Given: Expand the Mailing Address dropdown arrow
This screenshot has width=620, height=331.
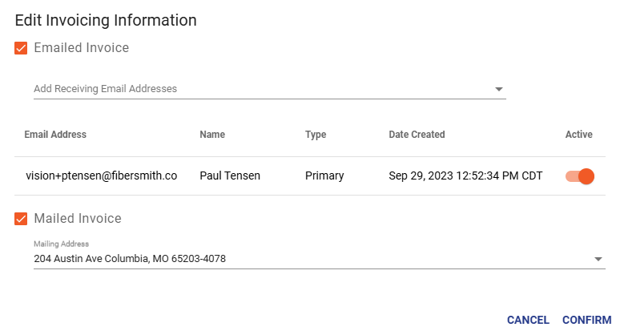Looking at the screenshot, I should click(598, 259).
